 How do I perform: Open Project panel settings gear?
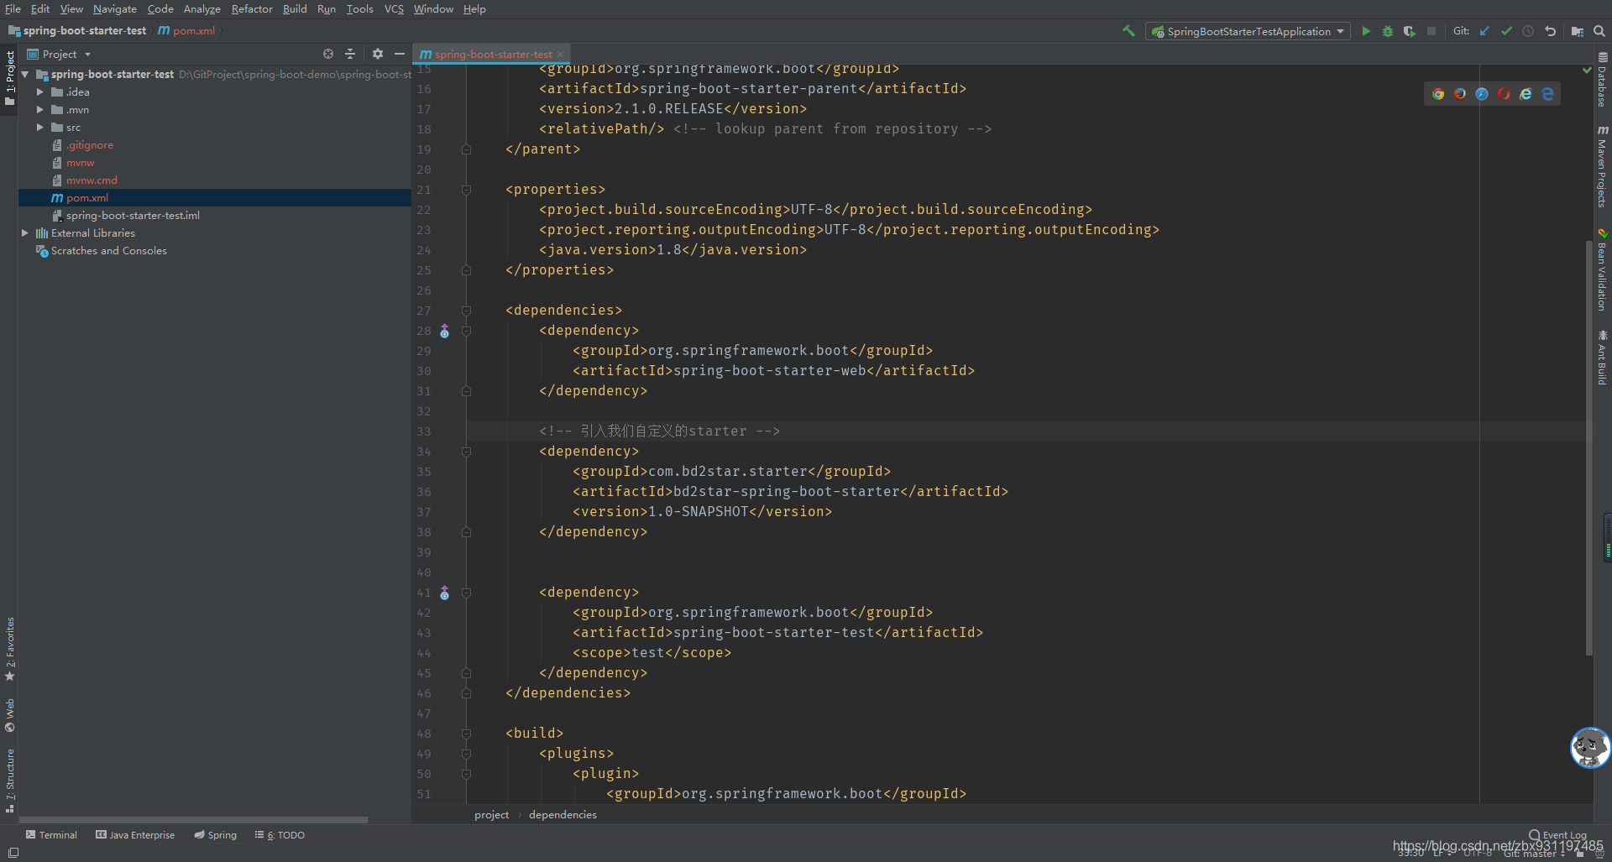click(x=378, y=54)
